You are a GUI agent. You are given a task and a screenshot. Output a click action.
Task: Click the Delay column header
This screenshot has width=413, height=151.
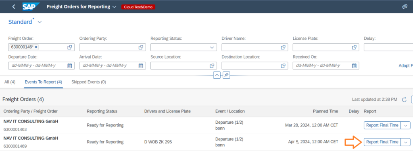(354, 111)
